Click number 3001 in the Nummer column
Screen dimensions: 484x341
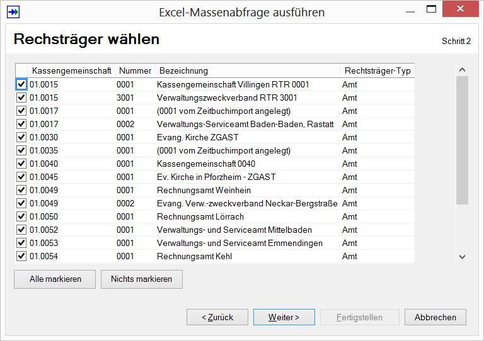coord(125,98)
